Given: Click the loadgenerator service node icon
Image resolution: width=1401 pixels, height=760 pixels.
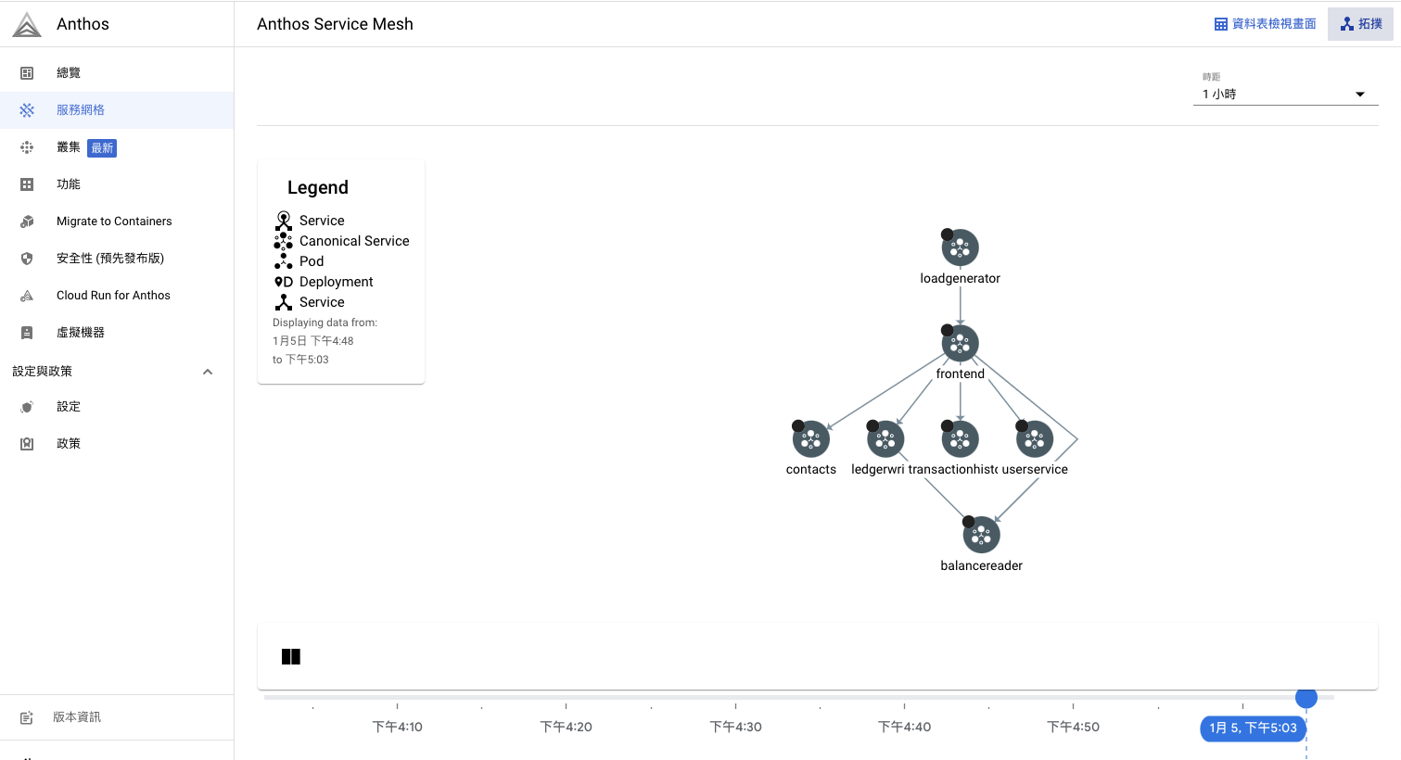Looking at the screenshot, I should pyautogui.click(x=960, y=247).
